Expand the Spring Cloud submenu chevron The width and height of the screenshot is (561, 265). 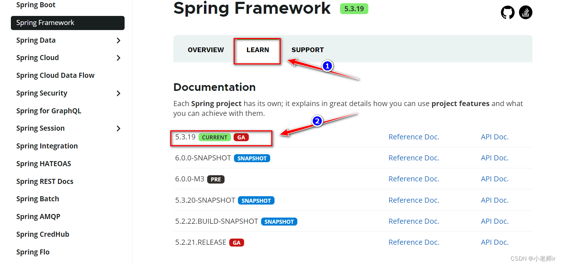pos(118,58)
